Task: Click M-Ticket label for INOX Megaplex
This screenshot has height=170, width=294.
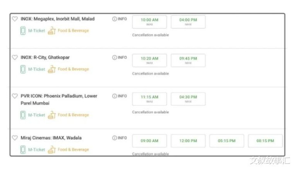Action: (36, 31)
